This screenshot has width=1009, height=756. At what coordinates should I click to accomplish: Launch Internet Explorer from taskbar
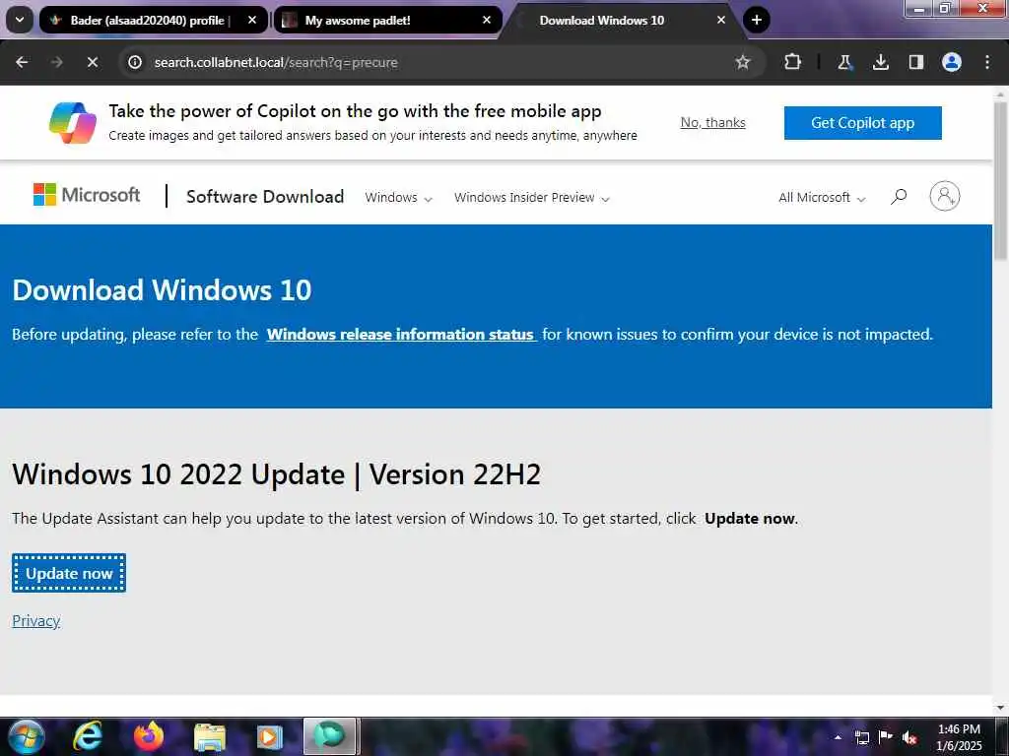pos(88,736)
